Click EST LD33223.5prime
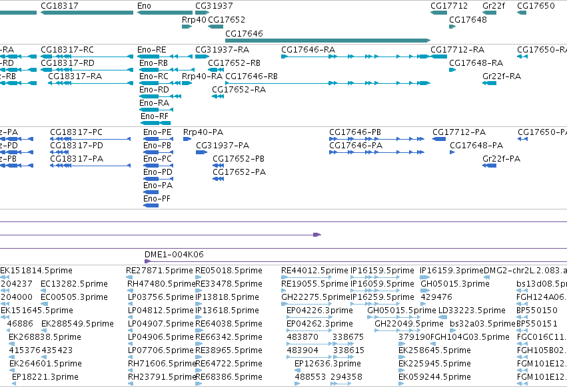 pyautogui.click(x=472, y=311)
